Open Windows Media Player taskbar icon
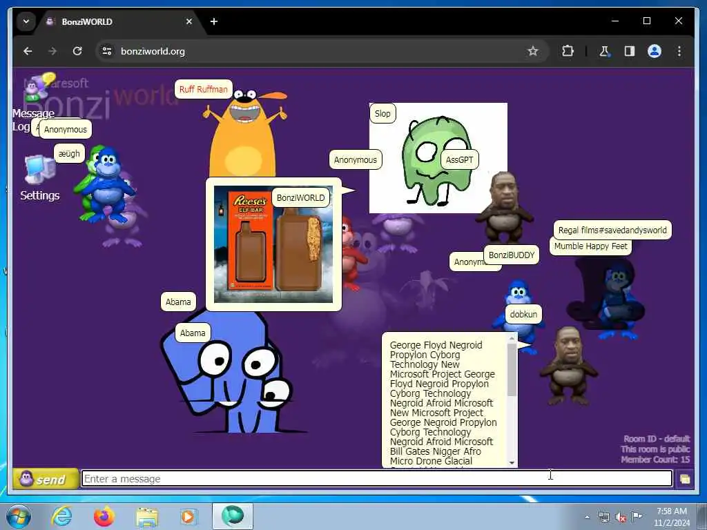Image resolution: width=707 pixels, height=530 pixels. [x=188, y=516]
